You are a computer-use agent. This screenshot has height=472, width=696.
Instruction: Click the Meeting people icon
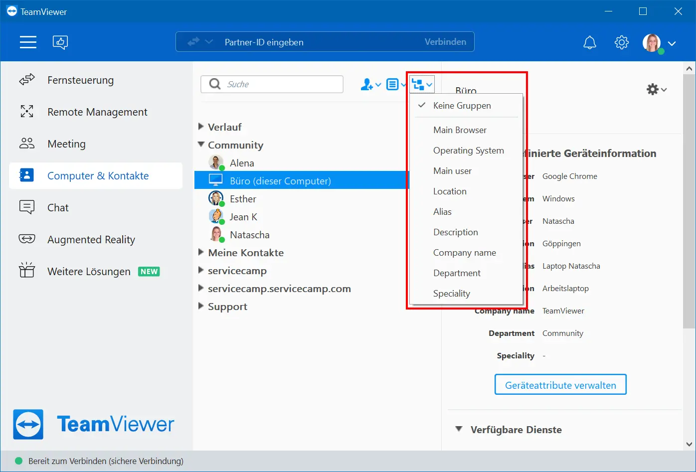[27, 144]
